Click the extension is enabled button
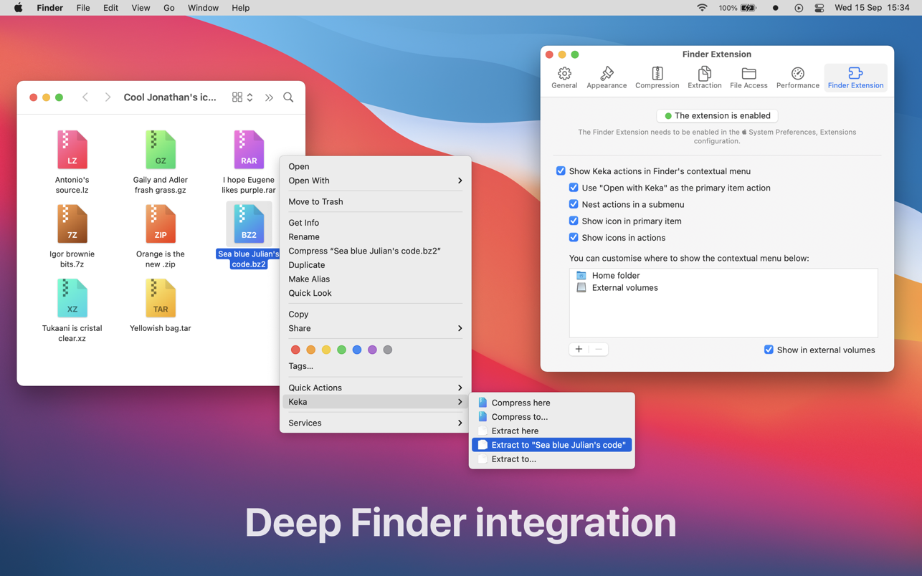The width and height of the screenshot is (922, 576). (x=717, y=115)
